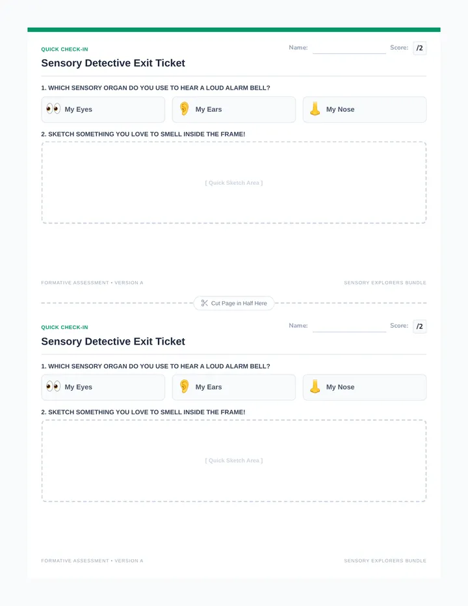Choose 'My Ears' answer in bottom ticket
Viewport: 468px width, 606px height.
coord(234,388)
